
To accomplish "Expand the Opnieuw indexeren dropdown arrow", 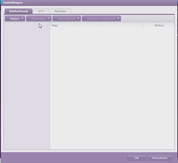I will click(118, 19).
